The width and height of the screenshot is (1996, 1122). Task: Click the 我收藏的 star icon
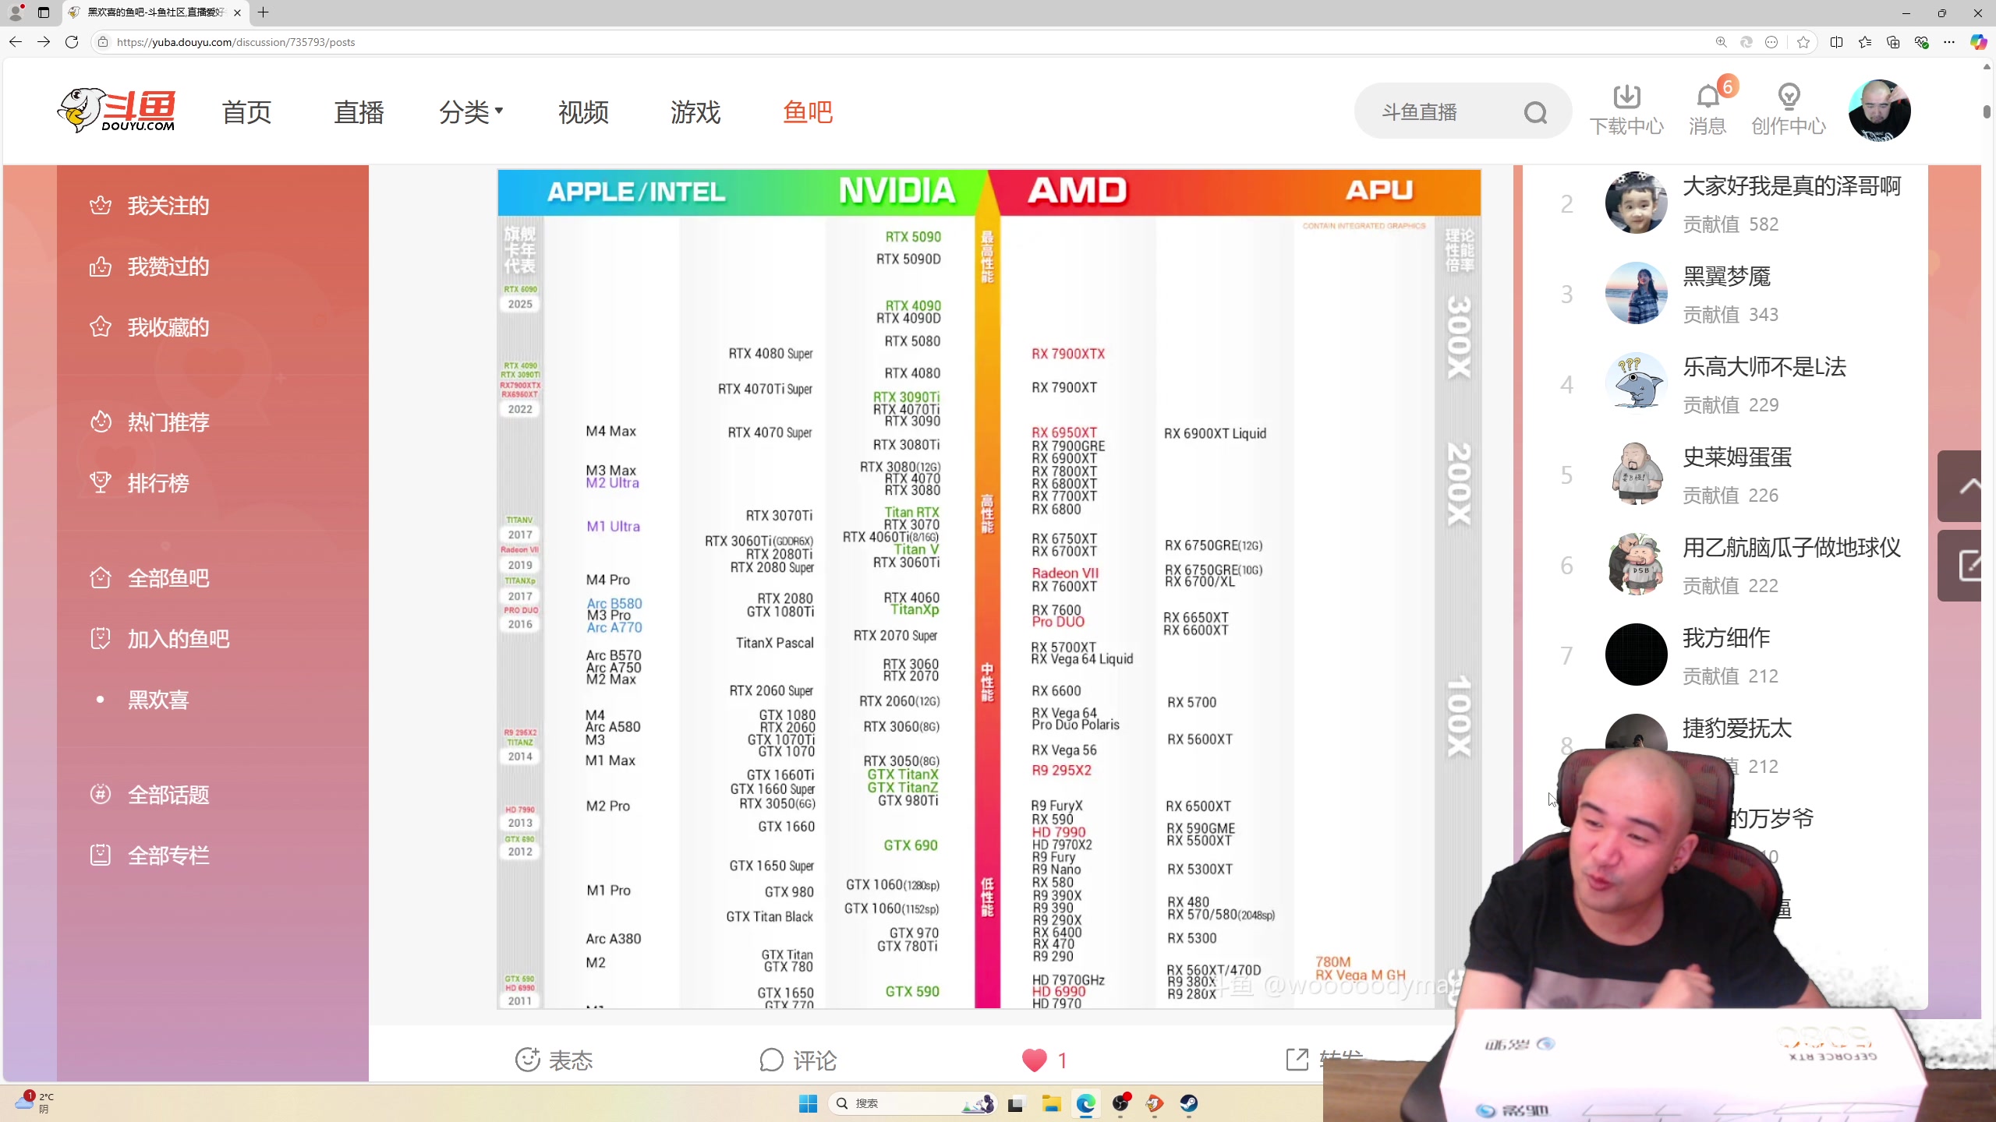101,327
